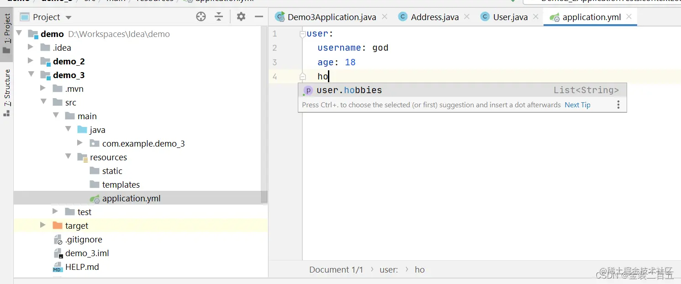This screenshot has height=284, width=681.
Task: Expand the .mvn folder
Action: (43, 88)
